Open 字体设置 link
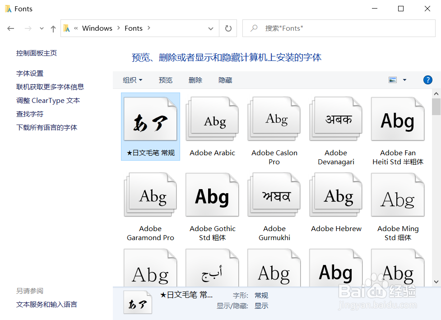The image size is (441, 320). pos(30,74)
